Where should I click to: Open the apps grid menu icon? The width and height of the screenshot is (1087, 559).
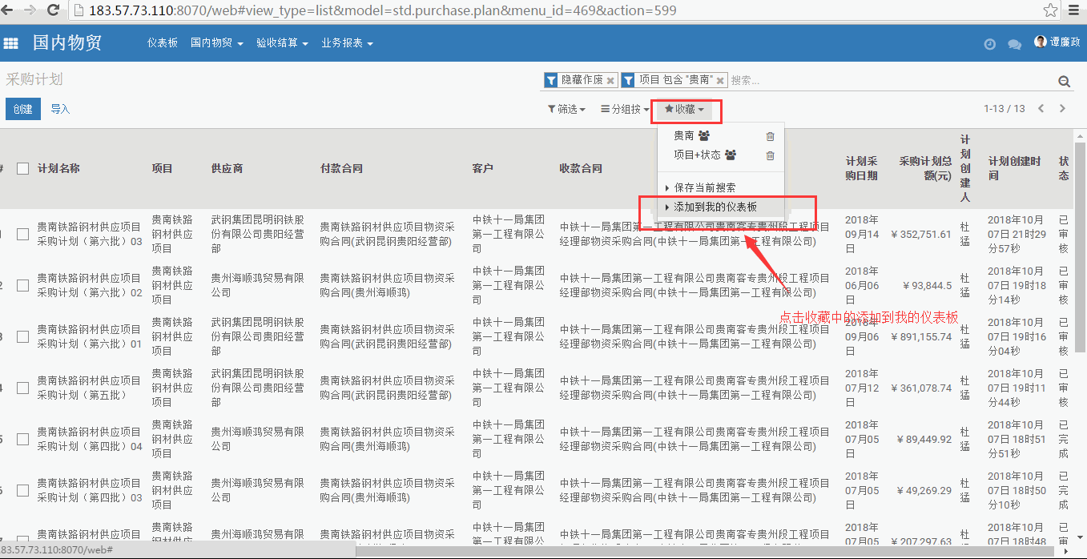[10, 43]
